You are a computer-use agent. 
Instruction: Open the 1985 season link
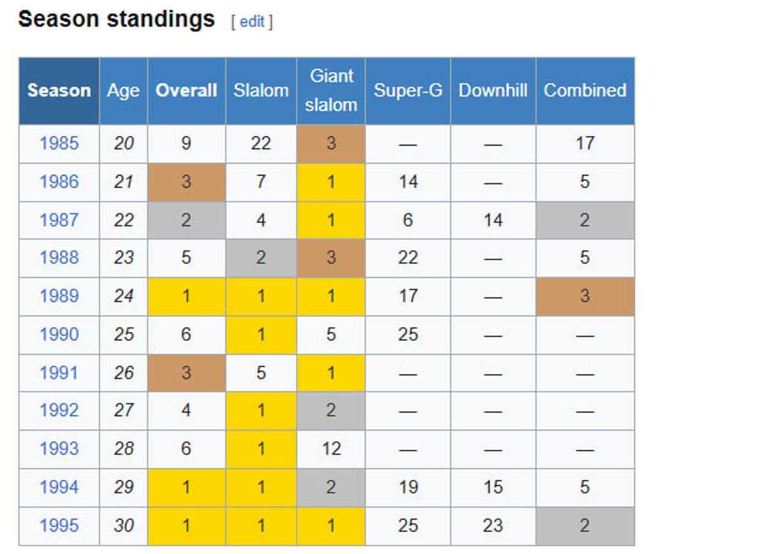59,144
